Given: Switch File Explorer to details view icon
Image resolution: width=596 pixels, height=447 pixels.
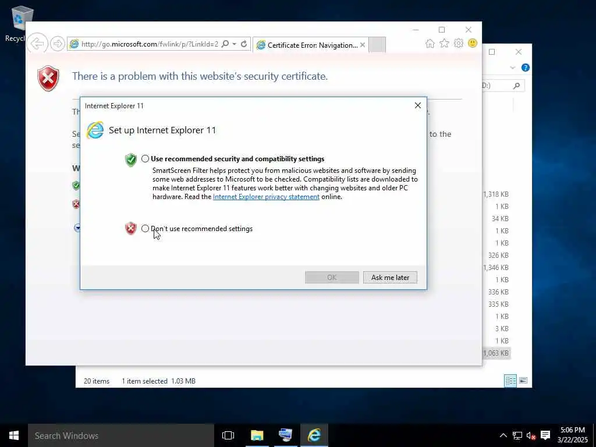Looking at the screenshot, I should pos(510,381).
